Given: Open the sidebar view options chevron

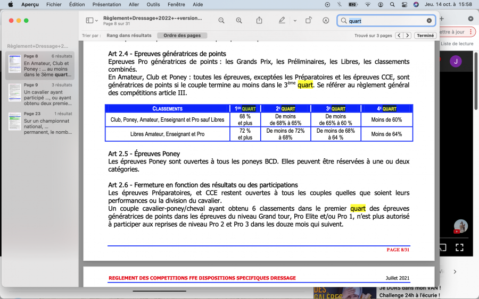Looking at the screenshot, I should 96,21.
